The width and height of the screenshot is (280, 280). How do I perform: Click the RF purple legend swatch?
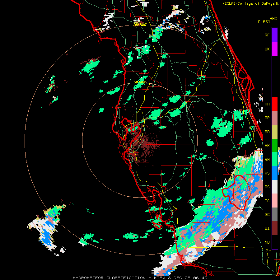point(275,35)
